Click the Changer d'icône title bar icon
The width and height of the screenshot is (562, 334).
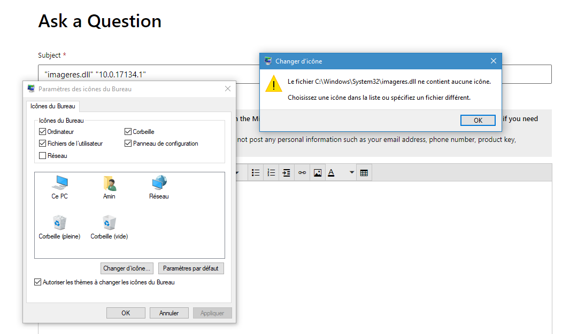coord(268,61)
